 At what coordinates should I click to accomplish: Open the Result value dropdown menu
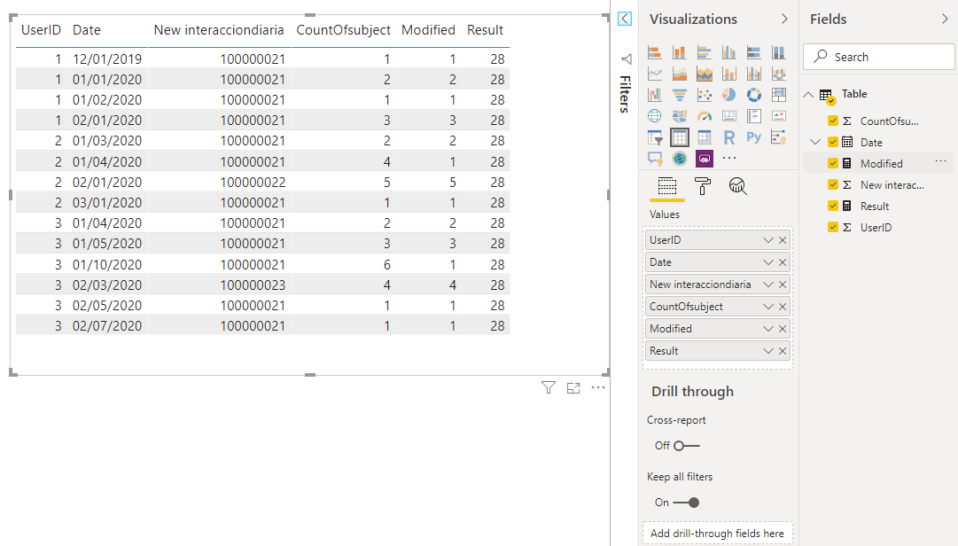(768, 351)
